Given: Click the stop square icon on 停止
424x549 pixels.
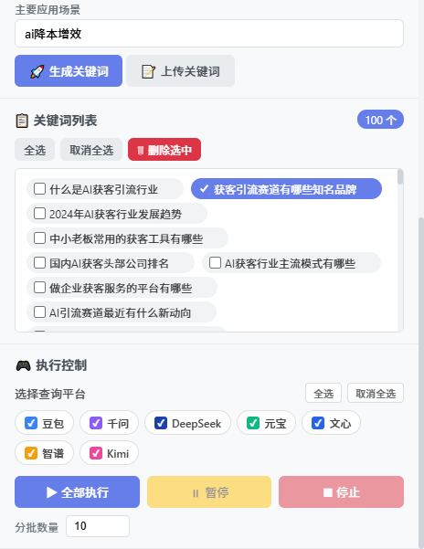Looking at the screenshot, I should point(328,492).
